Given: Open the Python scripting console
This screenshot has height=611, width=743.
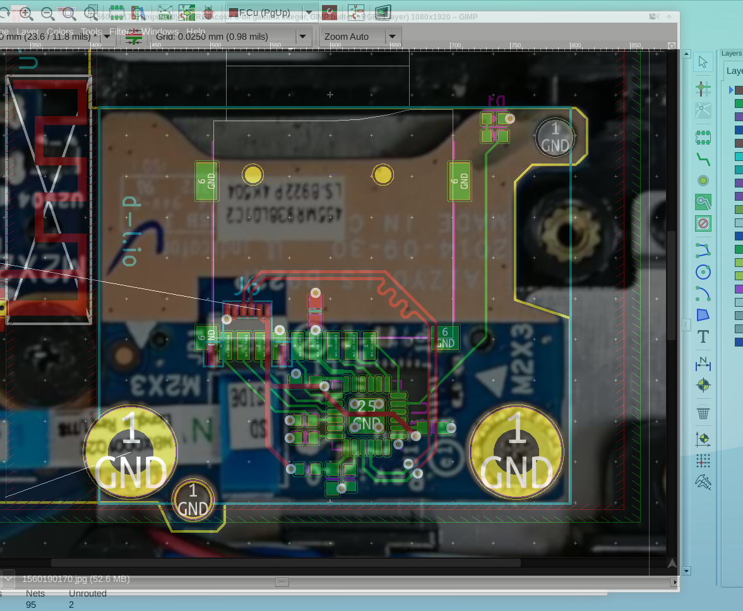Looking at the screenshot, I should [383, 12].
